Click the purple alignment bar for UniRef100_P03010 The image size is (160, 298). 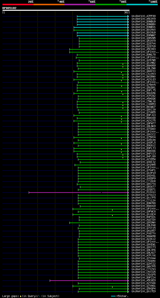click(x=79, y=192)
